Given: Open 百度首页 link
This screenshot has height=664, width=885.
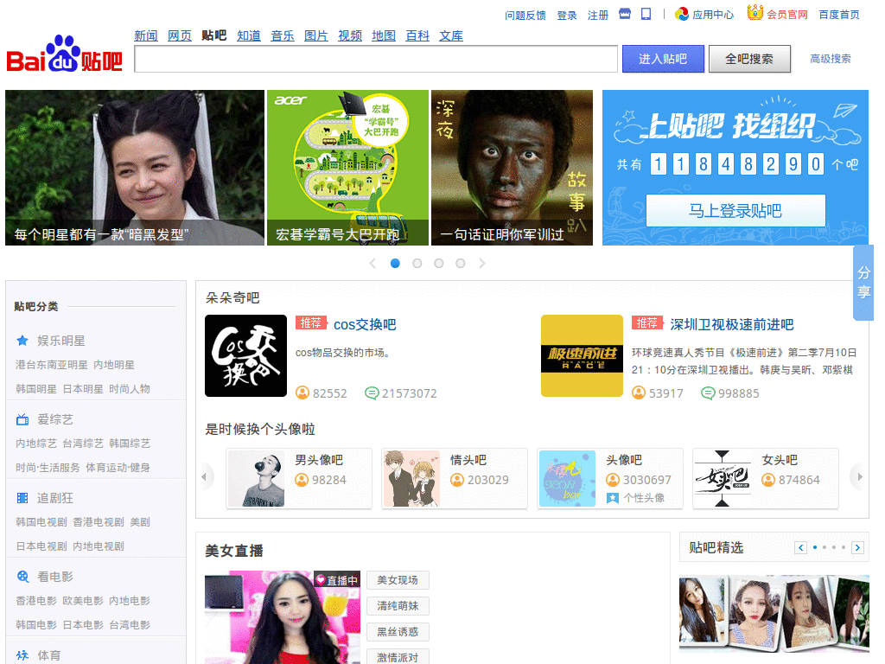Looking at the screenshot, I should 839,15.
